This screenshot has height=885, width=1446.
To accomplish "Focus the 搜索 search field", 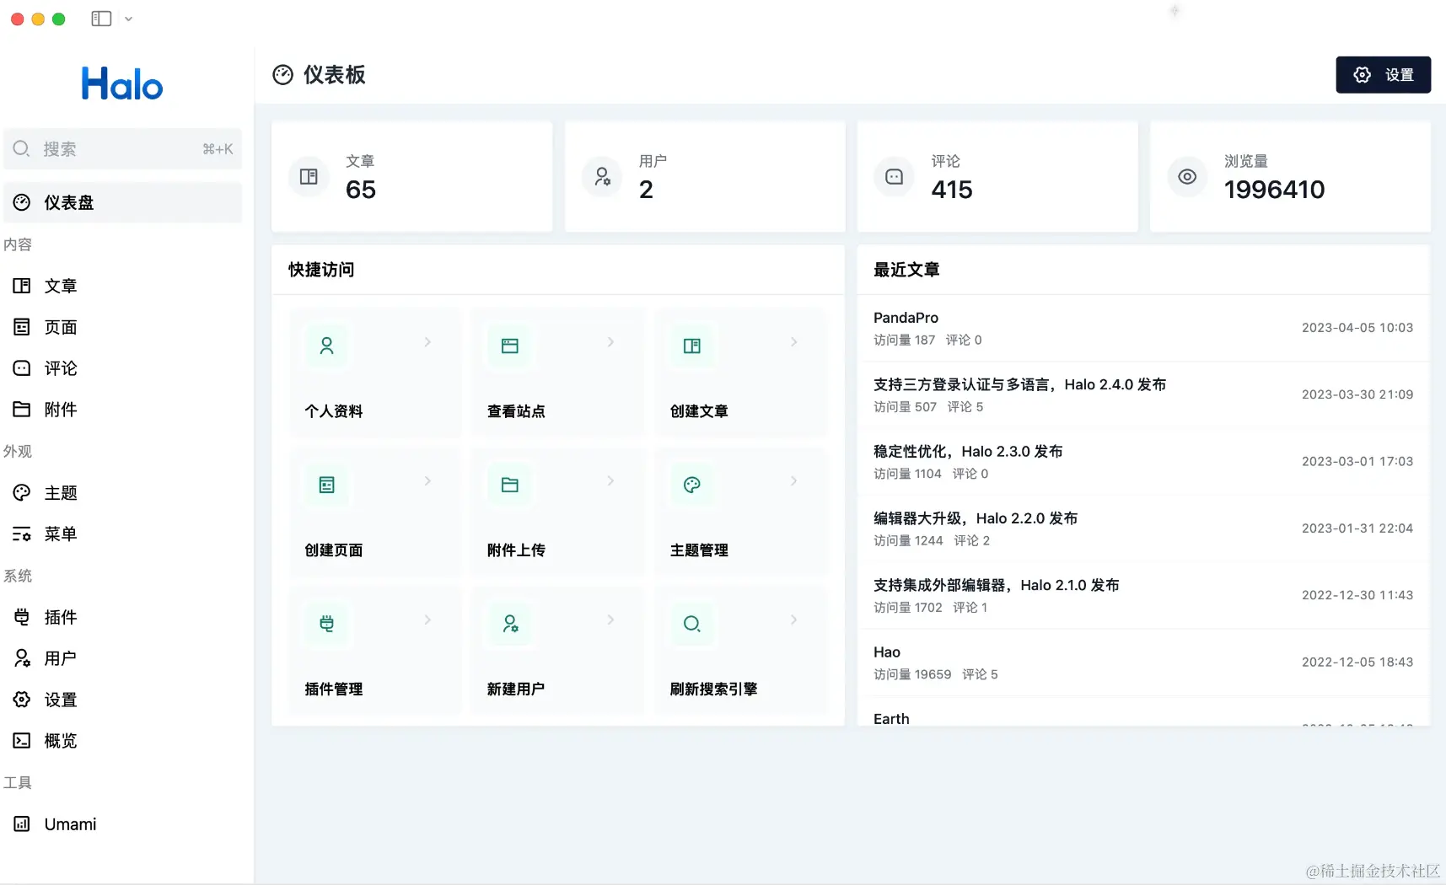I will click(x=122, y=149).
